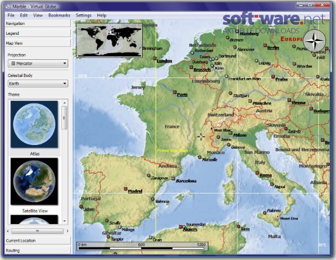This screenshot has height=260, width=336.
Task: Click the Lisbon city marker
Action: coord(81,206)
